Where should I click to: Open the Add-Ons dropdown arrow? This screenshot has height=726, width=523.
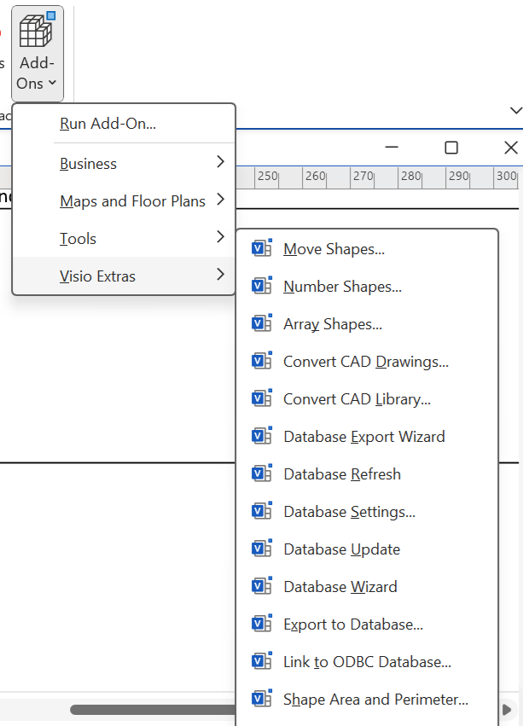52,83
